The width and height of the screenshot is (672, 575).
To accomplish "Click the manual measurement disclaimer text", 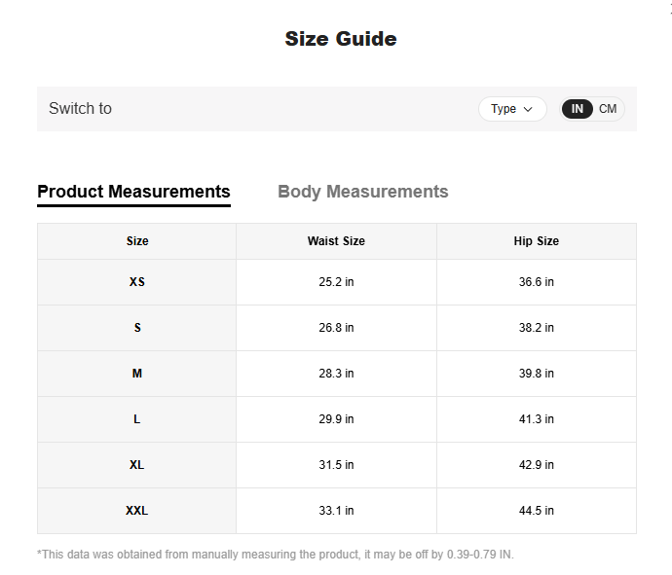I will [275, 555].
